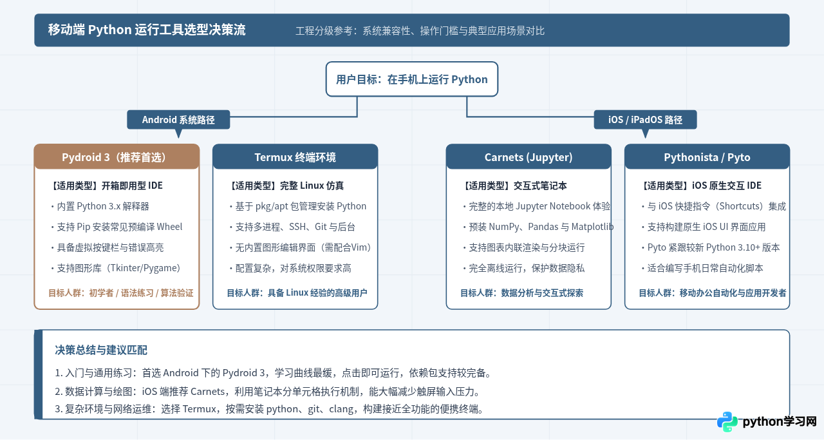The image size is (824, 440).
Task: Select the Pydroid 3（推荐首选）card header
Action: pyautogui.click(x=117, y=157)
